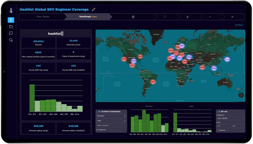Click the search magnifier sidebar icon
The image size is (253, 144).
(x=11, y=40)
